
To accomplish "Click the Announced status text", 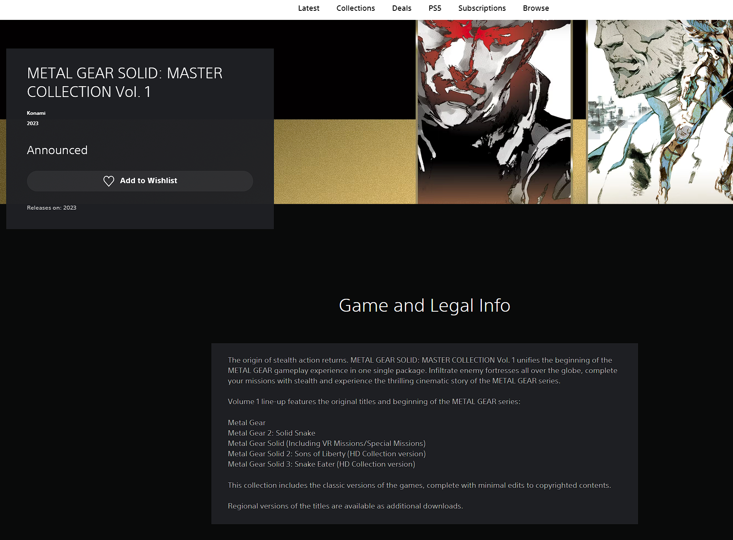I will (x=57, y=150).
